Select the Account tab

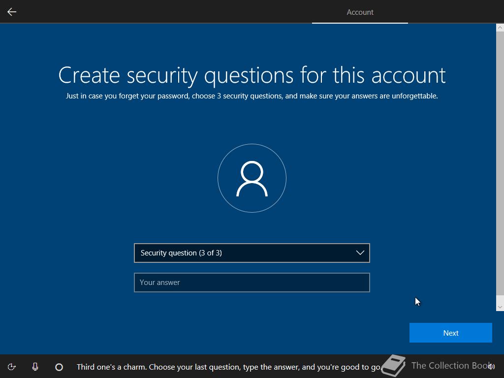tap(360, 12)
